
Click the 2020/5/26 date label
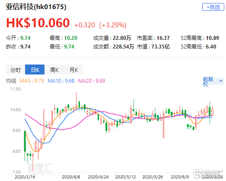click(153, 177)
